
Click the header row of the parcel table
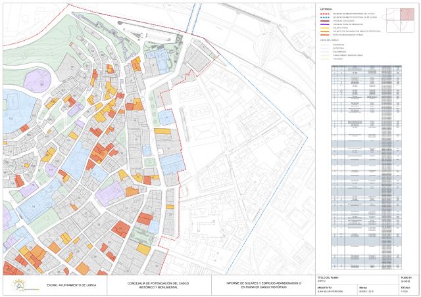(364, 66)
